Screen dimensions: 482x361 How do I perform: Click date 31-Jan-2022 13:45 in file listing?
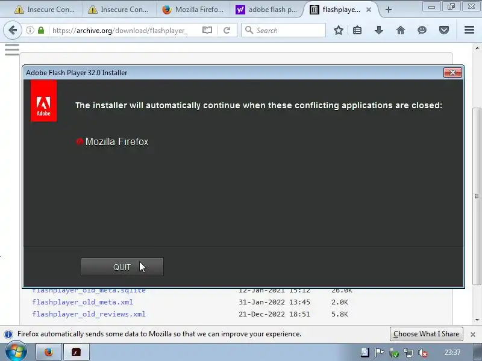274,302
